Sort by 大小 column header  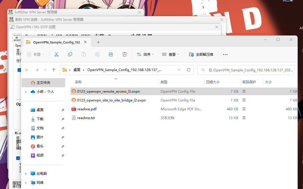click(x=268, y=82)
